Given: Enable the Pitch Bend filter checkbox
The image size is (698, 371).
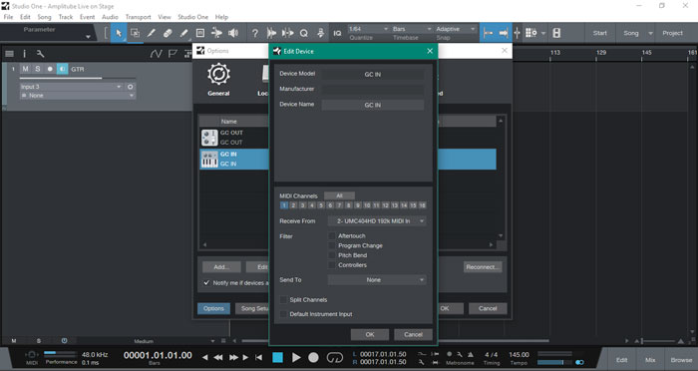Looking at the screenshot, I should [x=332, y=255].
